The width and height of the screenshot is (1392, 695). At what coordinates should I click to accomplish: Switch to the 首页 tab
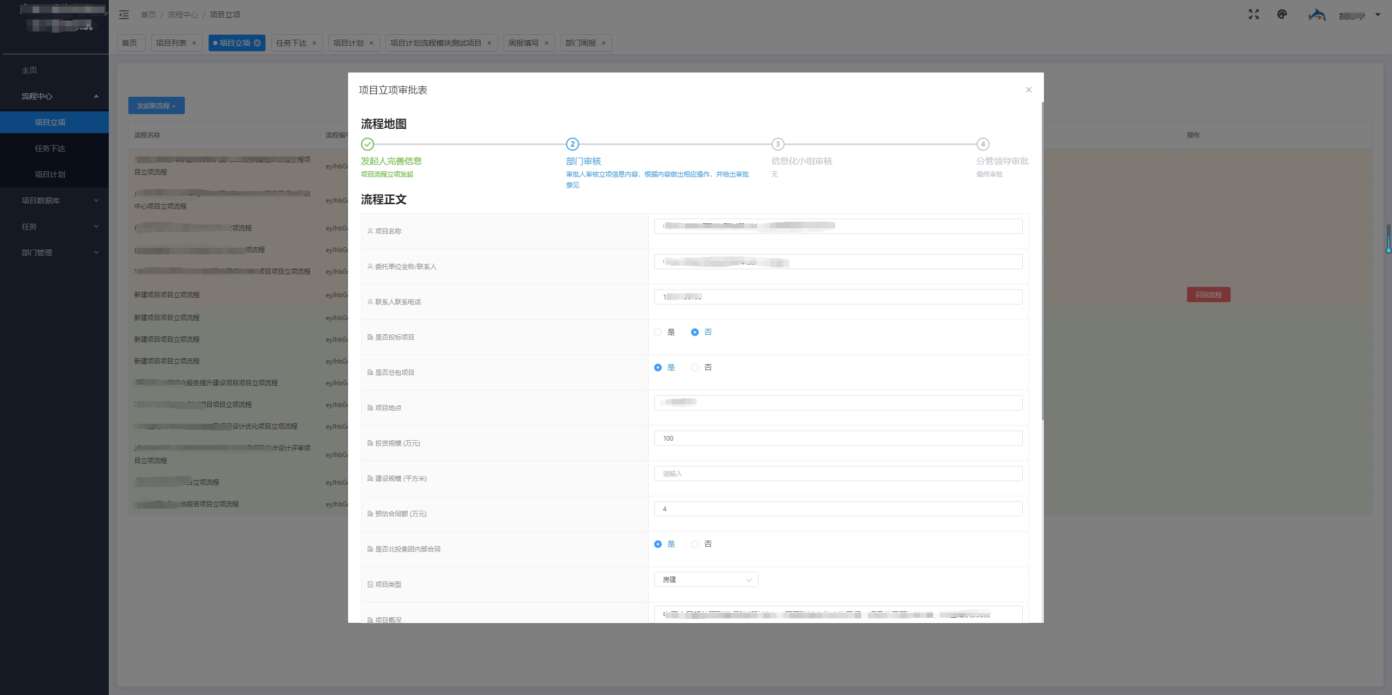tap(130, 43)
